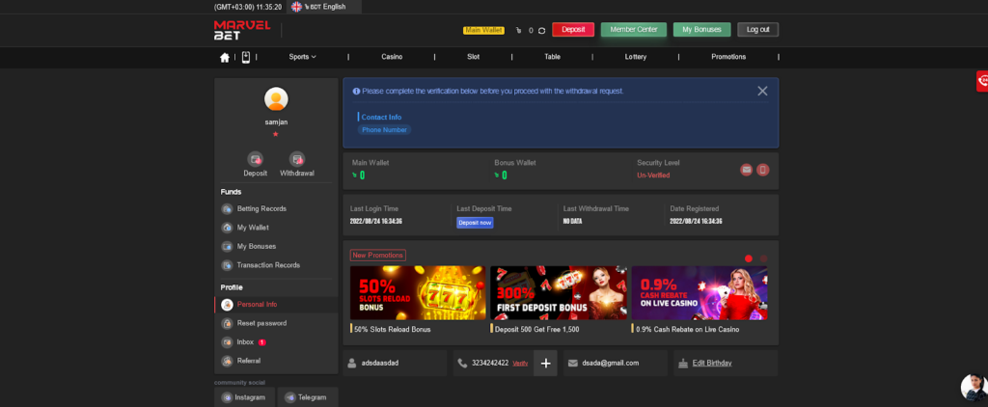Select the first promotions carousel dot
This screenshot has width=988, height=407.
point(749,258)
